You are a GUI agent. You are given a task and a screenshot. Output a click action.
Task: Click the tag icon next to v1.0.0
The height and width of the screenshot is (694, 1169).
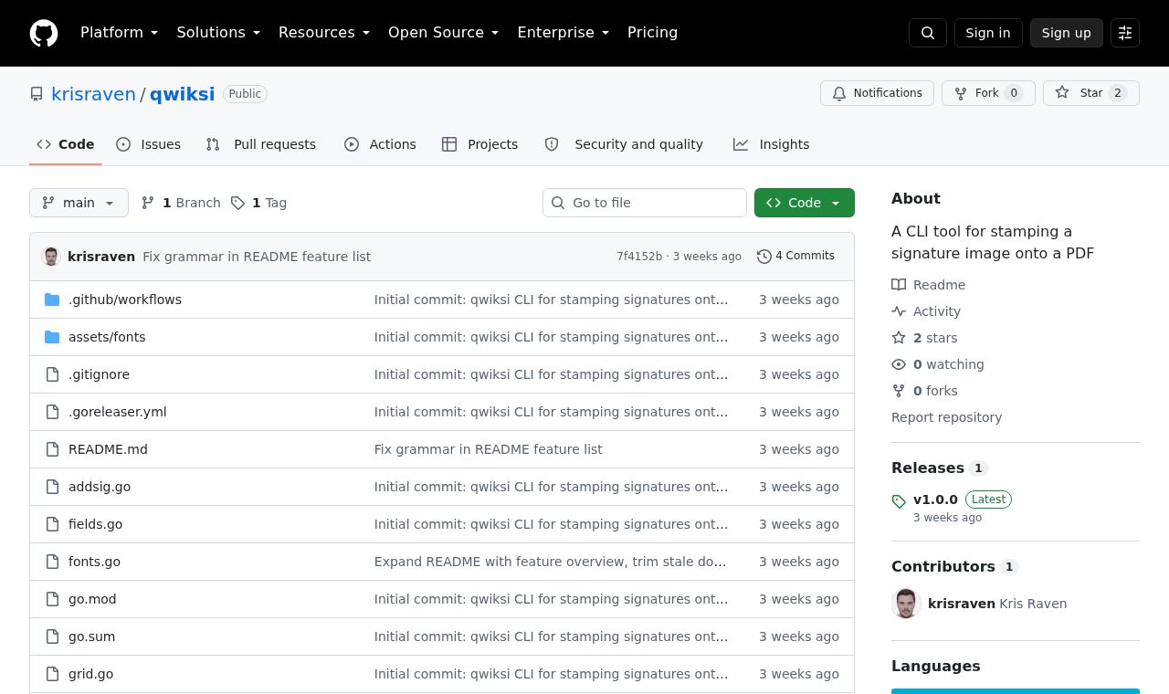(x=899, y=501)
